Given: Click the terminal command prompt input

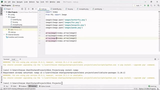Looking at the screenshot, I should coord(62,83).
